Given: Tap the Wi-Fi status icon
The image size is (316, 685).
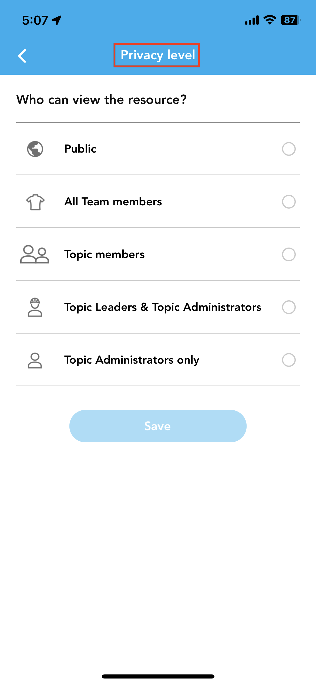Looking at the screenshot, I should pos(270,20).
